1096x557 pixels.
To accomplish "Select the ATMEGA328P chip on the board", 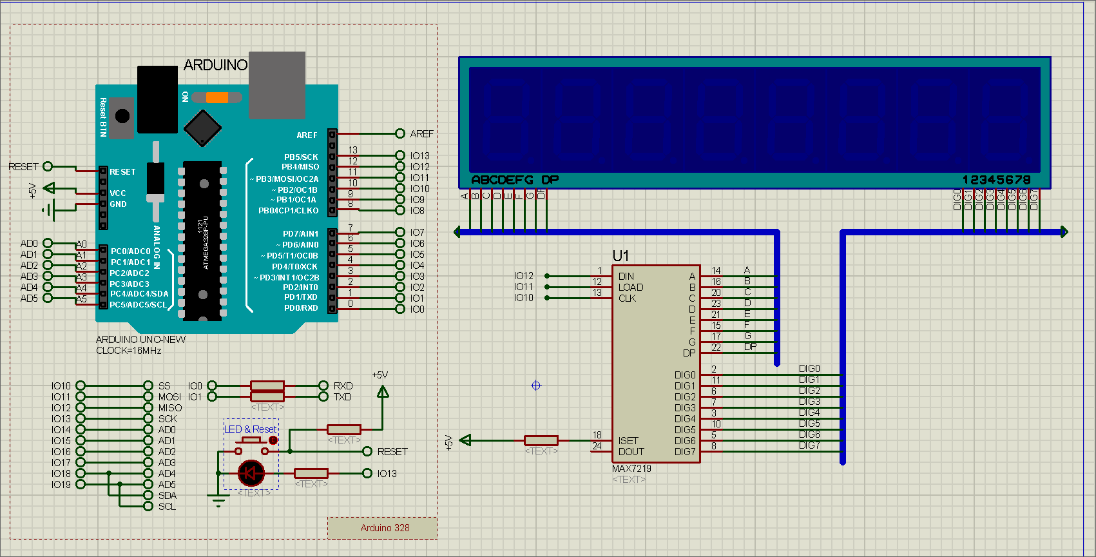I will tap(203, 240).
